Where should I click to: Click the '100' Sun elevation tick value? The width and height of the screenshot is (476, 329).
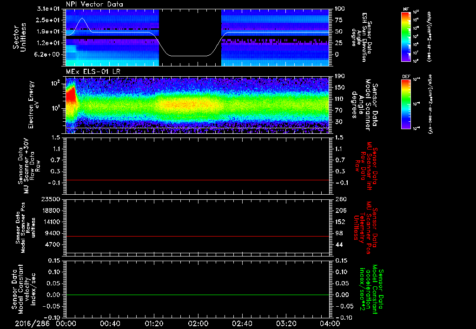click(x=340, y=9)
